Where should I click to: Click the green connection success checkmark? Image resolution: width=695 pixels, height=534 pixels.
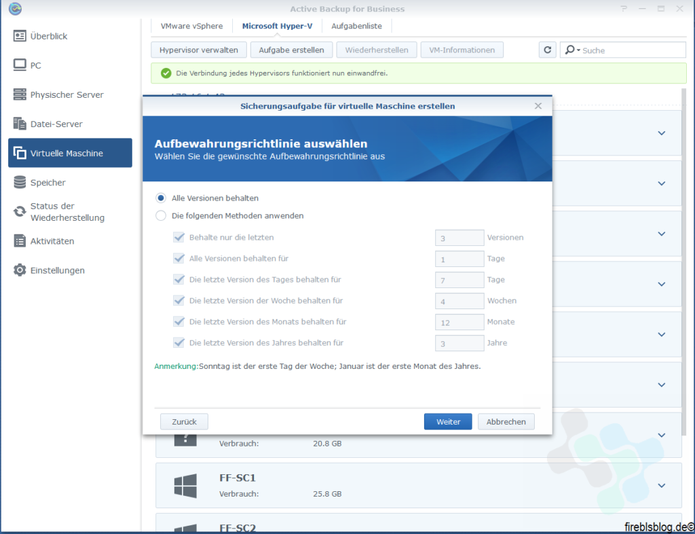coord(166,73)
